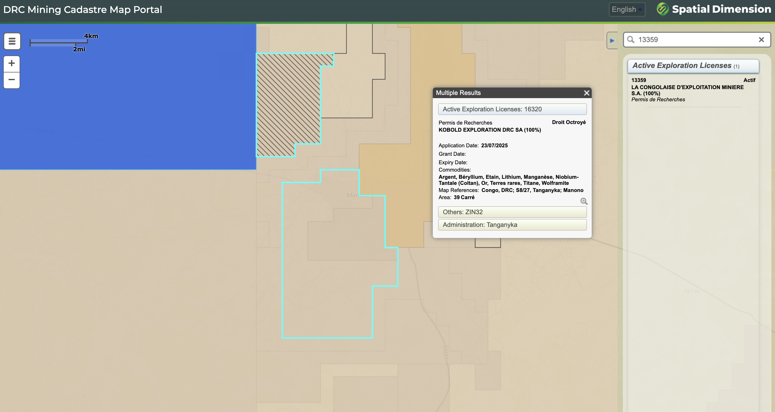Image resolution: width=775 pixels, height=412 pixels.
Task: Click KOBOLD EXPLORATION DRC SA holder name
Action: [490, 130]
